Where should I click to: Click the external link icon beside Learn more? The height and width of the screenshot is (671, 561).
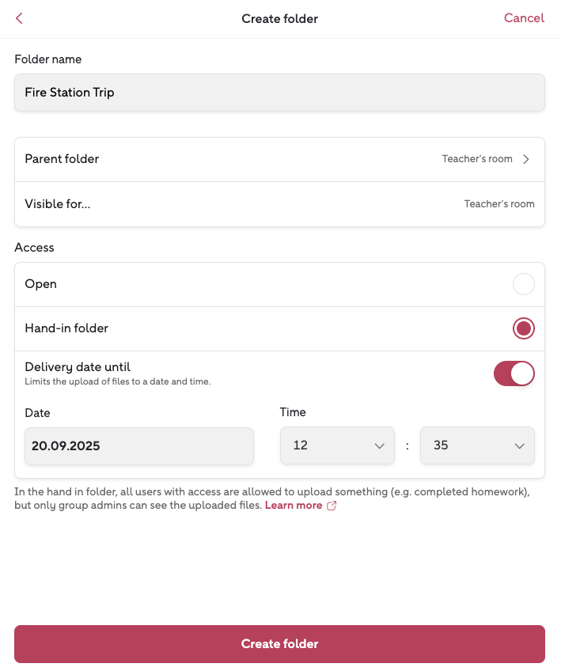coord(332,506)
